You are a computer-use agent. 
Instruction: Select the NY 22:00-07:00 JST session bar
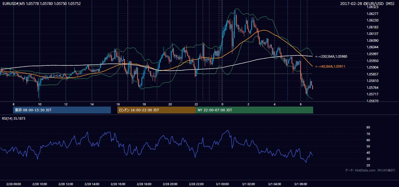254,110
